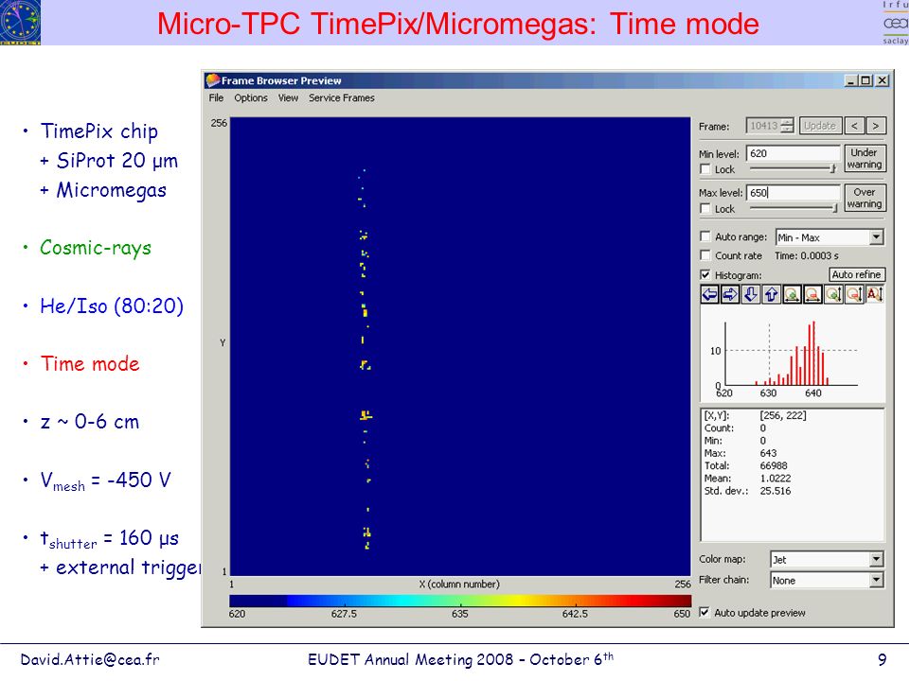Open the Service Frames menu

(342, 97)
